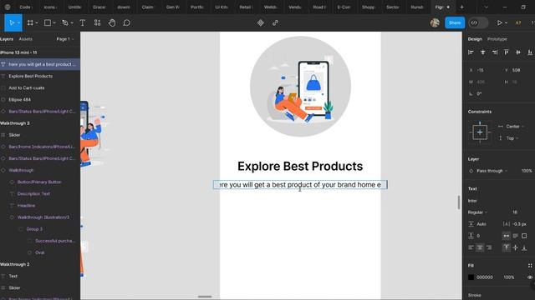
Task: Toggle fill visibility eye icon
Action: coord(530,277)
